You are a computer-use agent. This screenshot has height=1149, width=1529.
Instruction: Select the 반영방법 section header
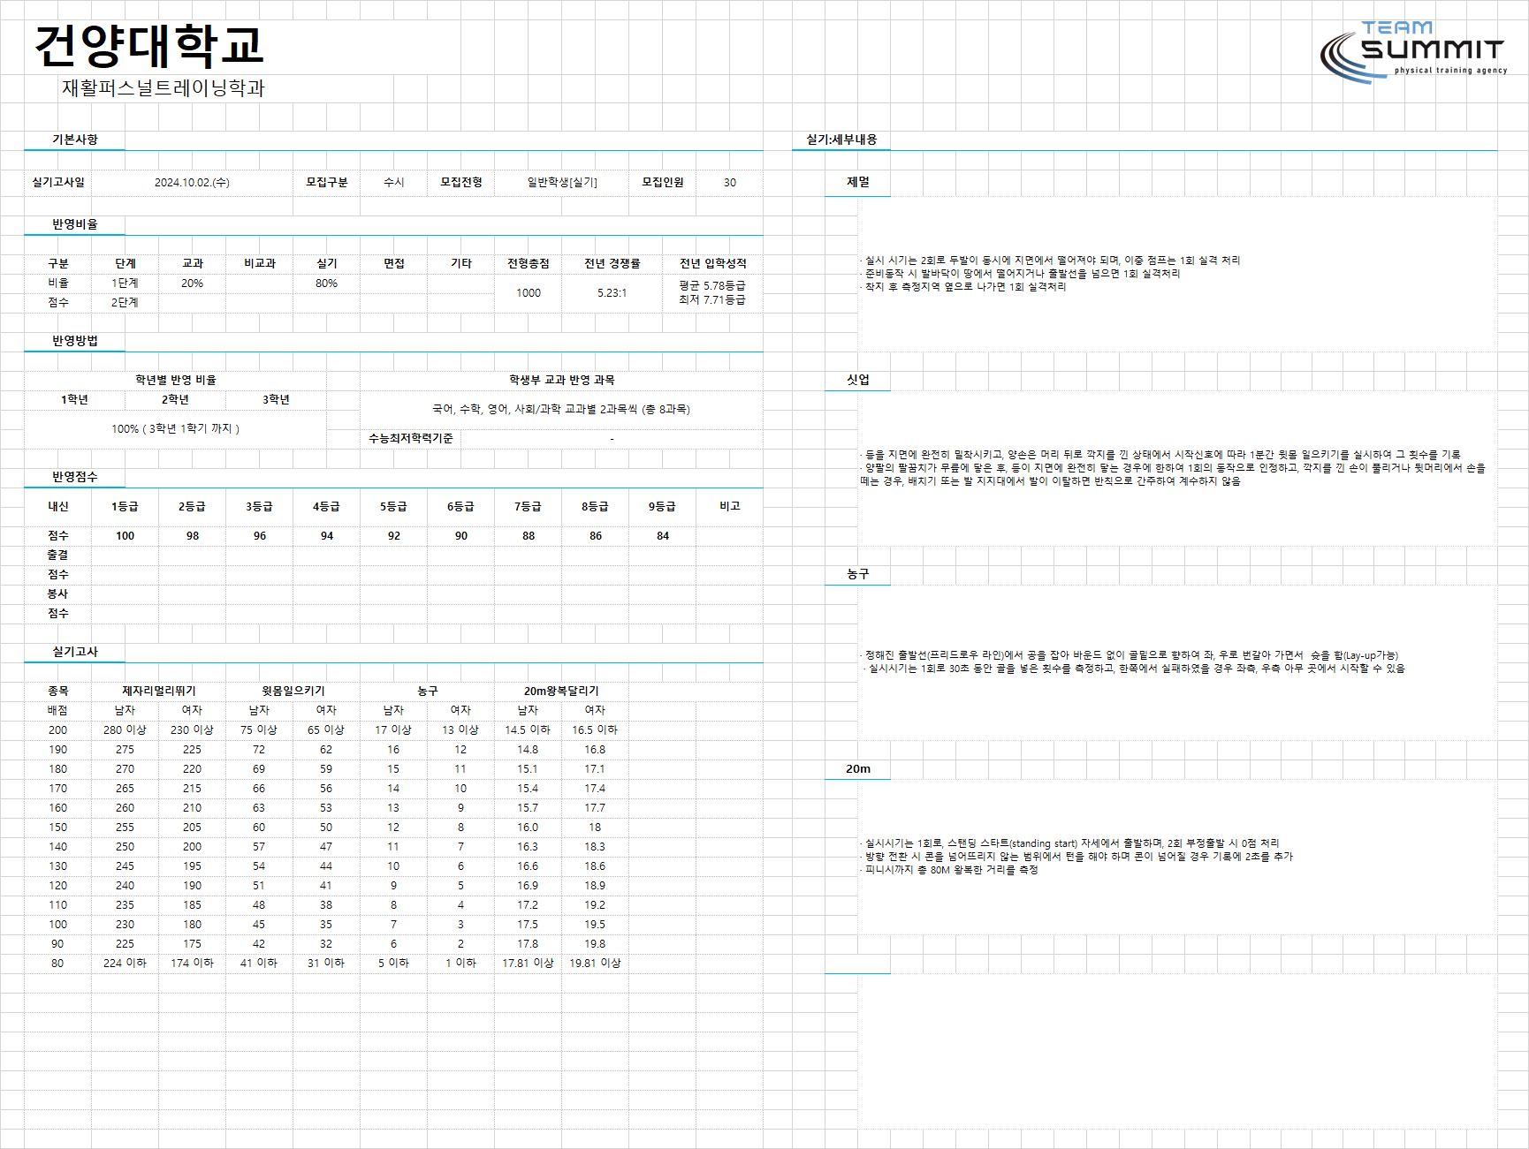(x=75, y=341)
